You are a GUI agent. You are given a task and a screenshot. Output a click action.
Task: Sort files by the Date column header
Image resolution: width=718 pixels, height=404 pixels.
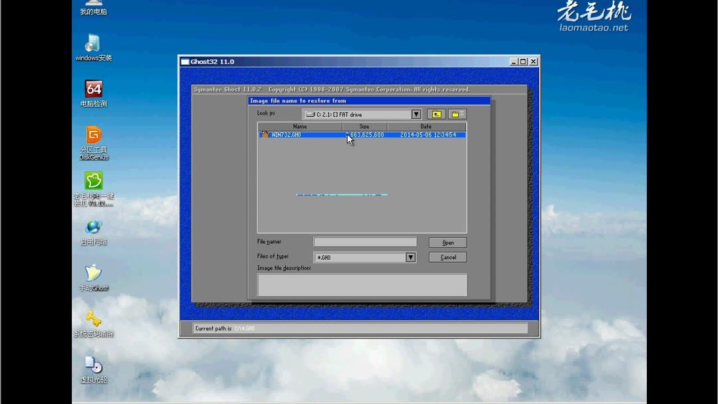click(425, 126)
